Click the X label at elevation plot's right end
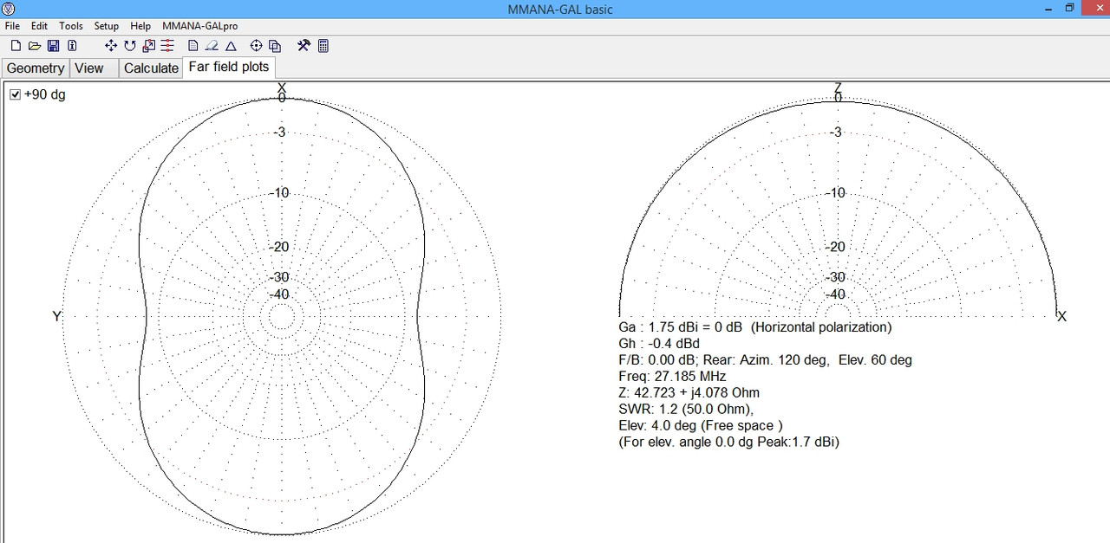This screenshot has width=1110, height=543. [x=1061, y=317]
